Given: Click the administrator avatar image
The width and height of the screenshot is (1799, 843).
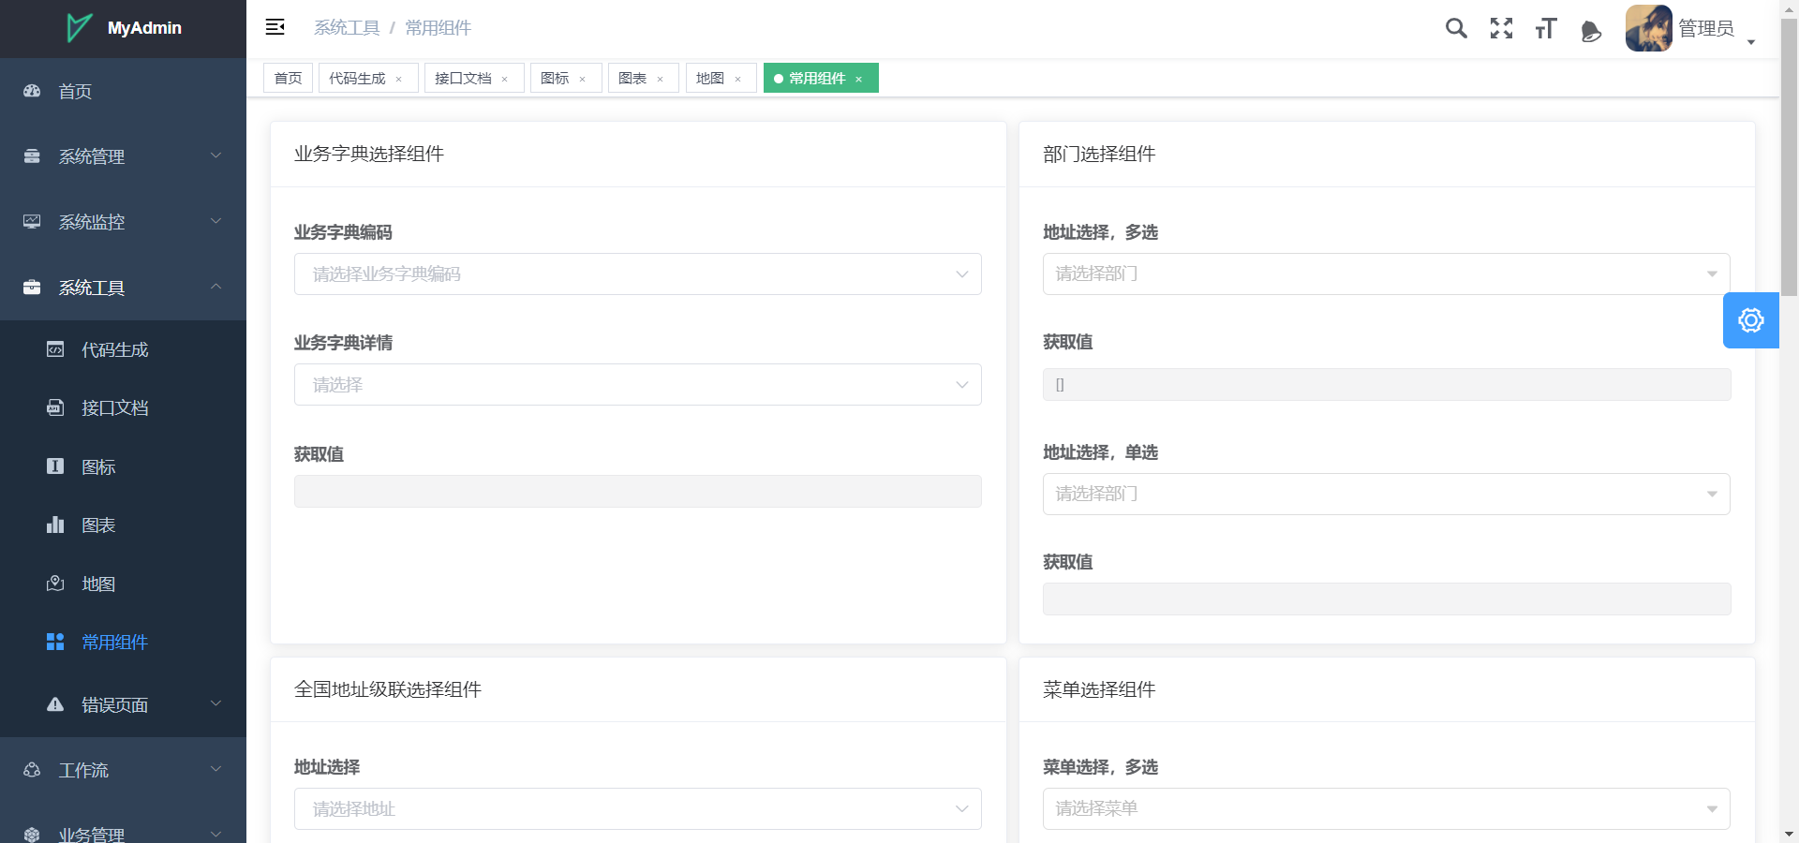Looking at the screenshot, I should pos(1649,28).
